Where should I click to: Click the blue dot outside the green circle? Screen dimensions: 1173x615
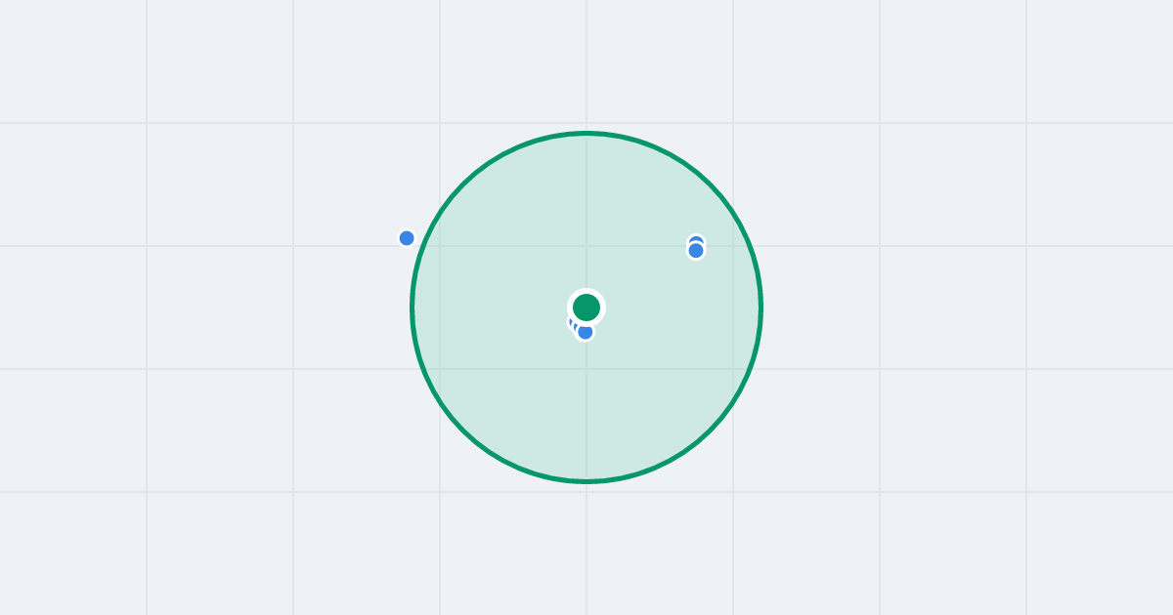pos(407,238)
